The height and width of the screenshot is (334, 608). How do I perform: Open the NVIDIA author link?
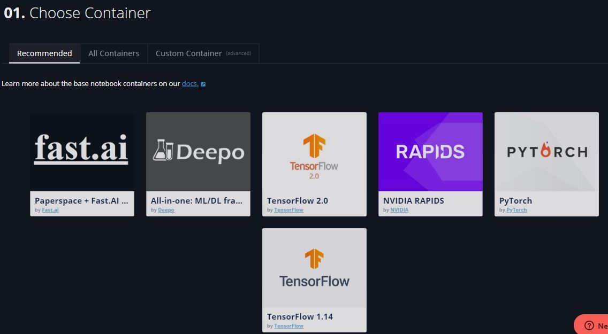(x=399, y=210)
